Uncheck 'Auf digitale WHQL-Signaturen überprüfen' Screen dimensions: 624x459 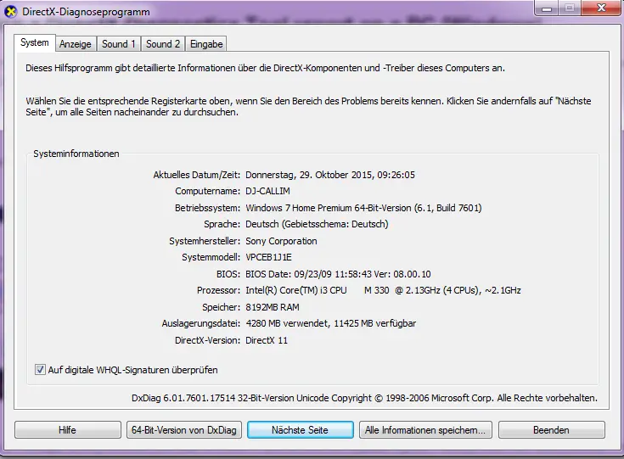pos(40,370)
